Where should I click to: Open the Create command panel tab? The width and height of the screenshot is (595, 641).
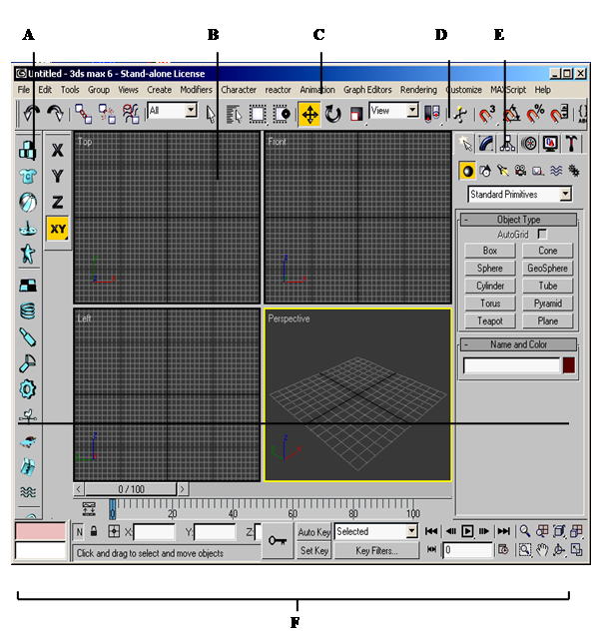pos(465,144)
